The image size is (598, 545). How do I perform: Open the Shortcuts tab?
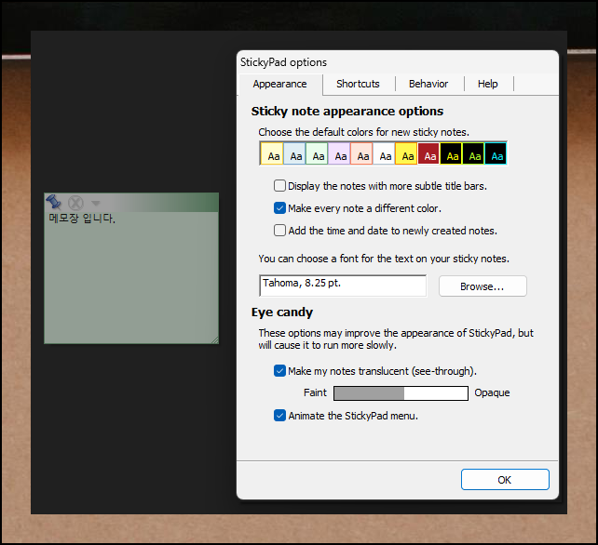(358, 84)
